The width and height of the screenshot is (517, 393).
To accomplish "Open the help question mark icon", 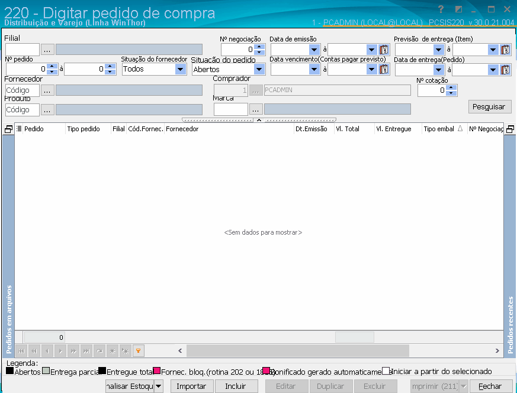I will pos(441,9).
